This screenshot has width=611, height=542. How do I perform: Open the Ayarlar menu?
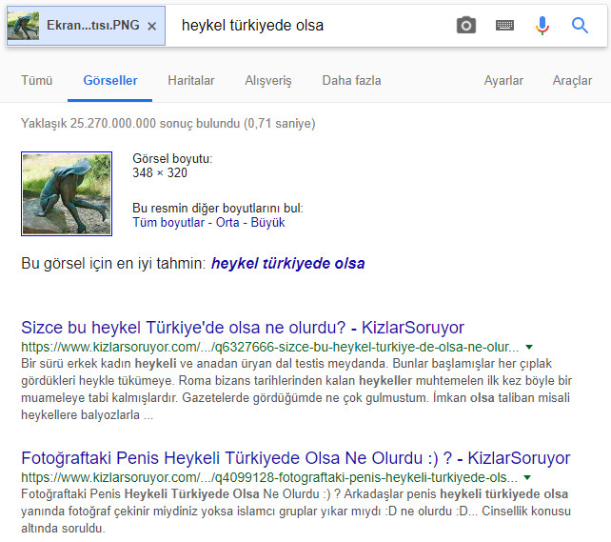click(x=503, y=80)
